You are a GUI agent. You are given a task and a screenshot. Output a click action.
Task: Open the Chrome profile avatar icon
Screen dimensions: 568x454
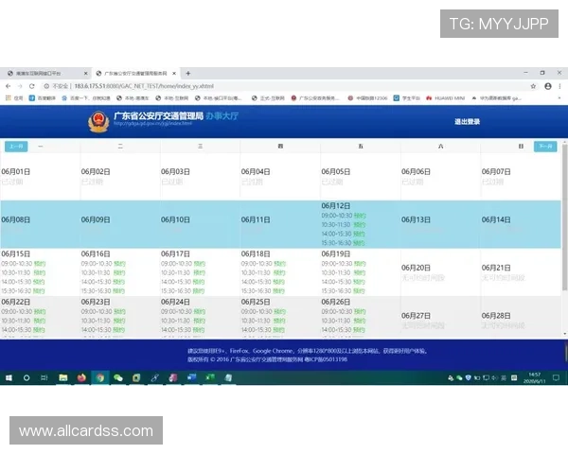point(548,86)
